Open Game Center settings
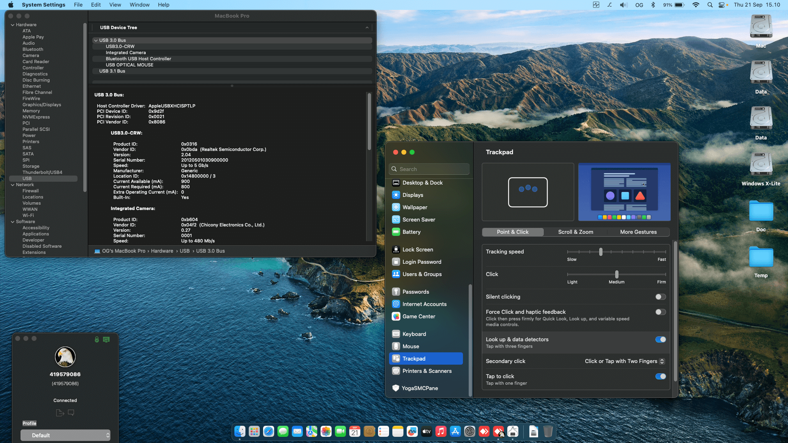 [x=426, y=317]
